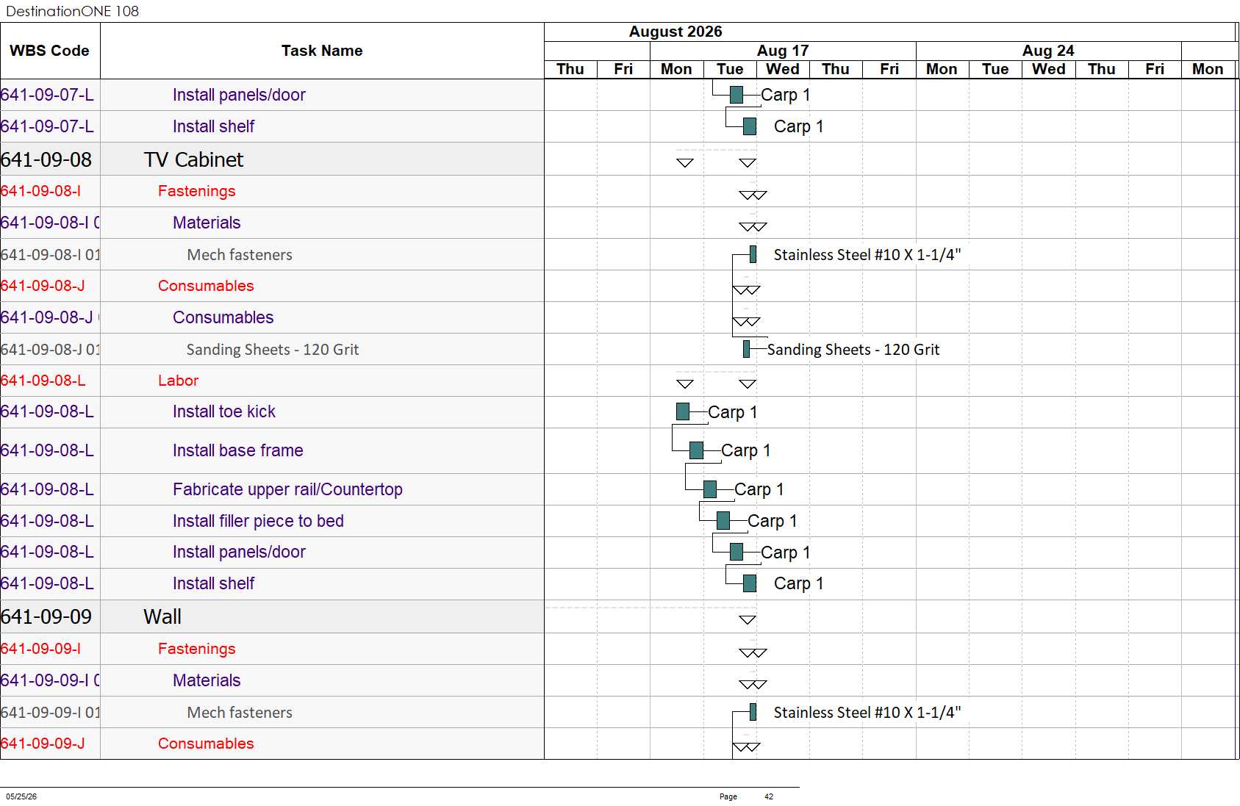Select the Labor summary end marker
The height and width of the screenshot is (806, 1240).
coord(748,384)
